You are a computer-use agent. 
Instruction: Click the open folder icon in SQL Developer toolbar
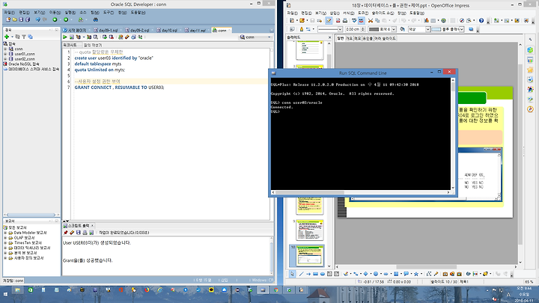pos(15,19)
